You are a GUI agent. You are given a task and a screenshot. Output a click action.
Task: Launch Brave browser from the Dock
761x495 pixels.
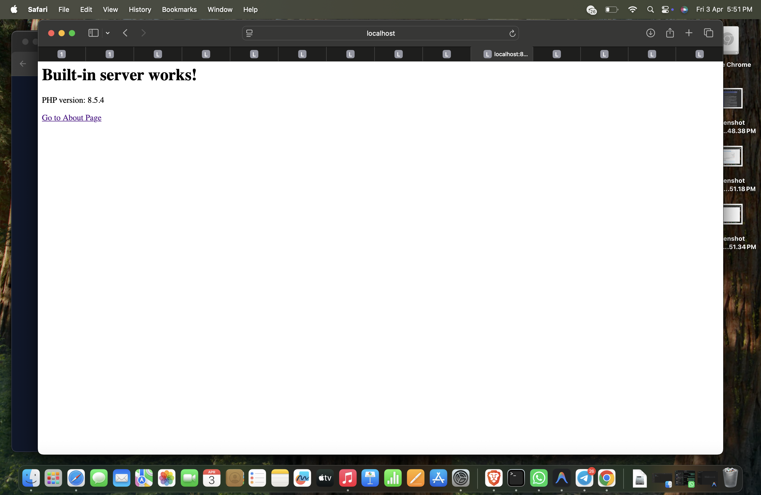493,479
